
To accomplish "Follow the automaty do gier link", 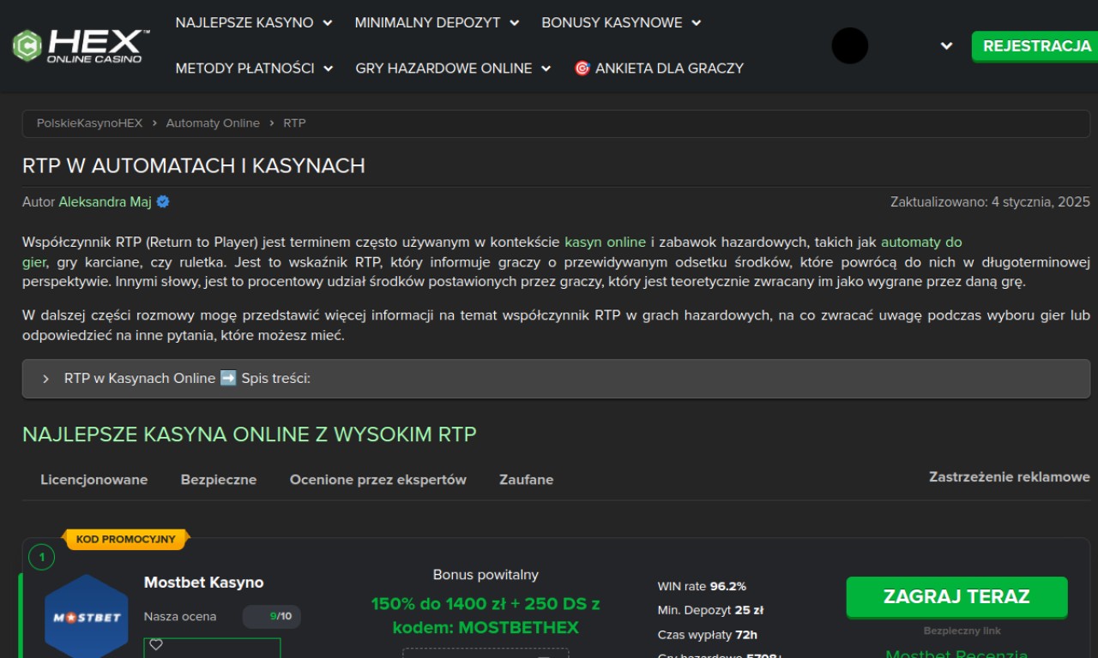I will (921, 242).
